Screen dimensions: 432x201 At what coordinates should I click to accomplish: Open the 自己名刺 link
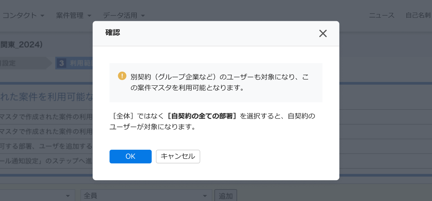point(418,15)
